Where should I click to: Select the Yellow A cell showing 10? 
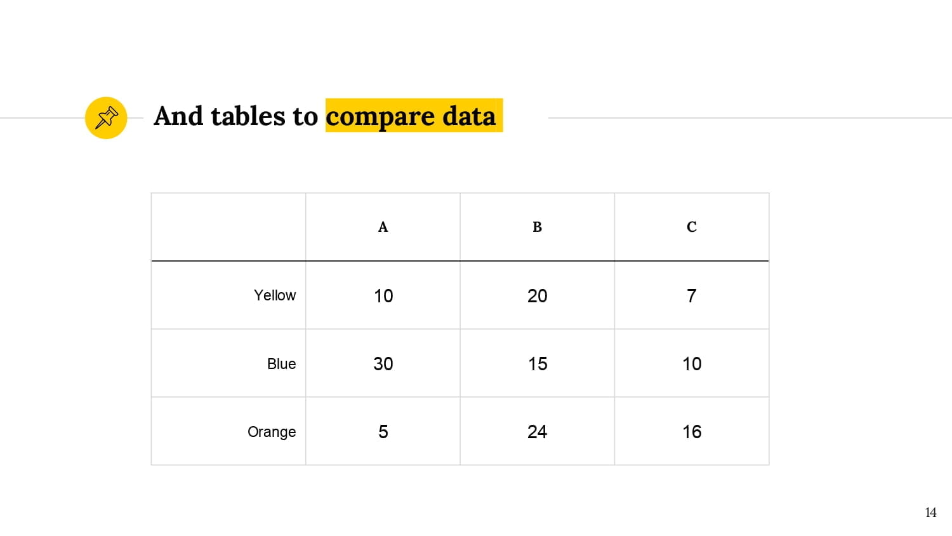[x=383, y=295]
